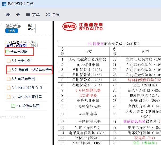Expand the 3.6 检修电路图 folder
This screenshot has height=145, width=161.
pyautogui.click(x=25, y=106)
